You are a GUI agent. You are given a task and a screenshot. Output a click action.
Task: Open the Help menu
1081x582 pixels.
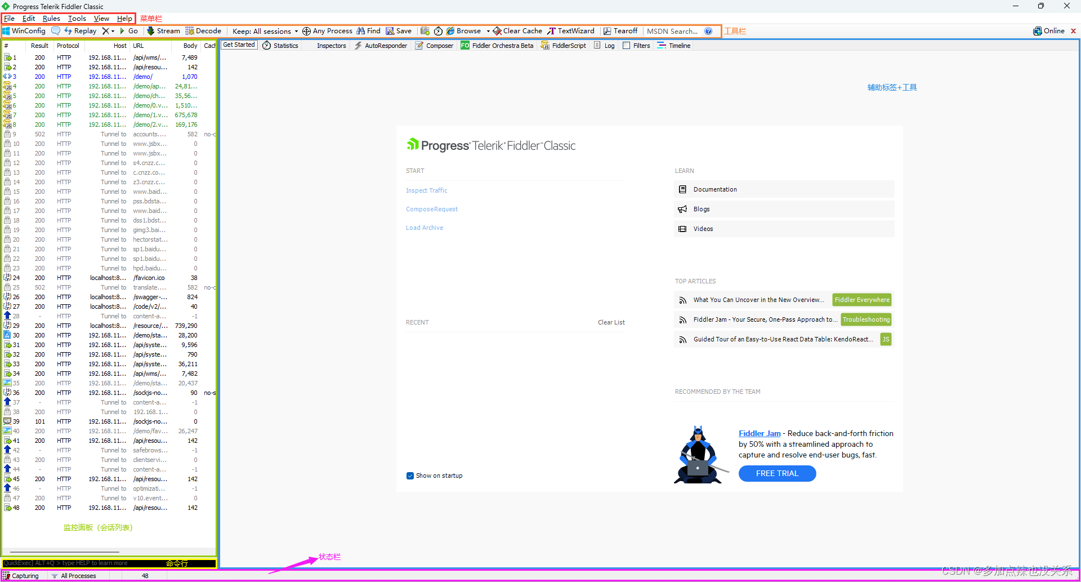(x=124, y=19)
